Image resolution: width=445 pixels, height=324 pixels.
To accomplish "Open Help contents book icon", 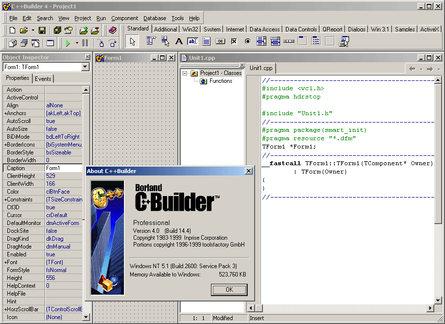I will (x=113, y=30).
